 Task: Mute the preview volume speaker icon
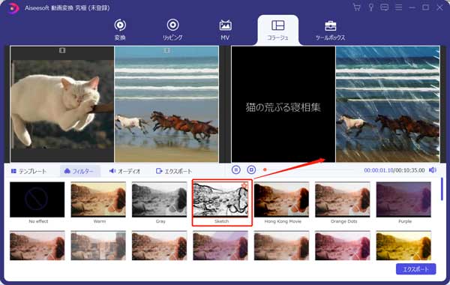pyautogui.click(x=433, y=170)
